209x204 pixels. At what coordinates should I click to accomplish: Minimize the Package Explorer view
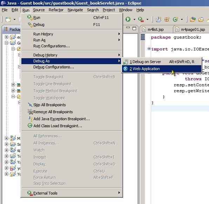128,27
